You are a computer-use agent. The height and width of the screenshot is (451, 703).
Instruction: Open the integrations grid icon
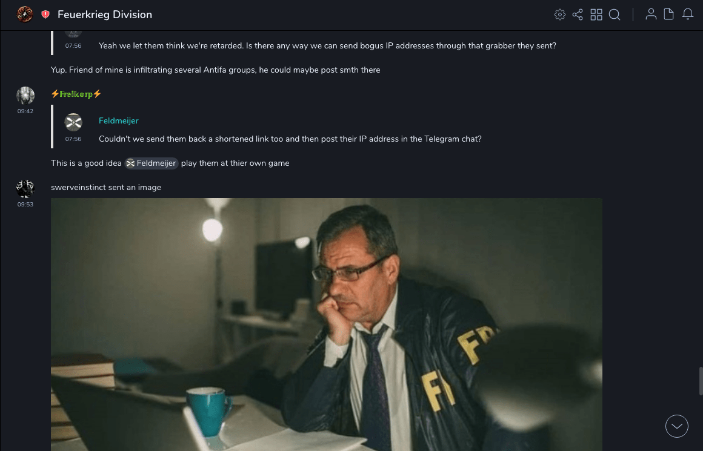pyautogui.click(x=596, y=15)
